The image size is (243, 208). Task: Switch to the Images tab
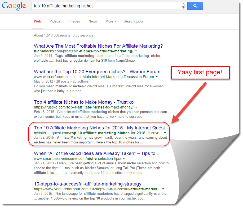(74, 21)
